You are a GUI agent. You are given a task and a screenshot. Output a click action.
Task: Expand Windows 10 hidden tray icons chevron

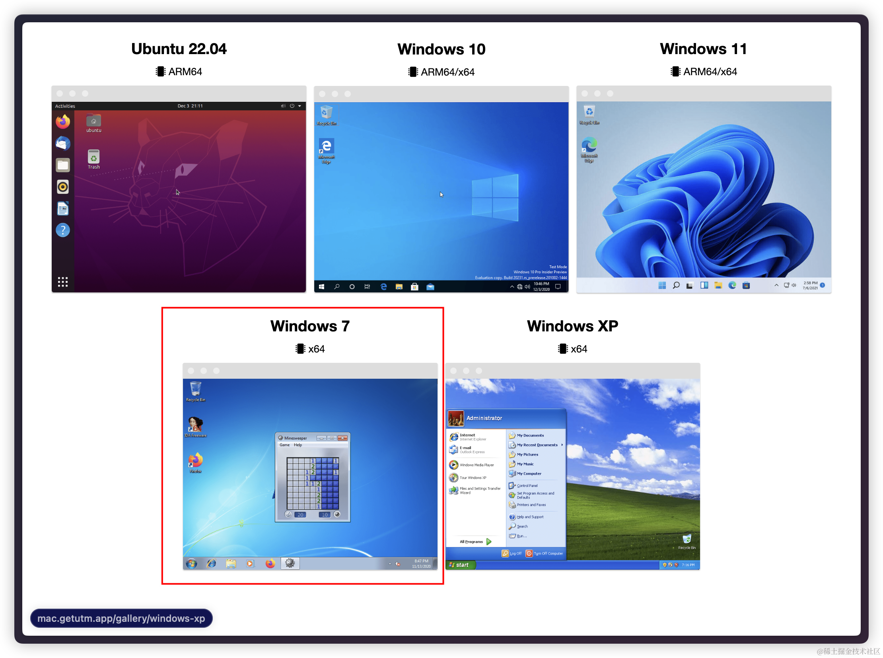512,286
